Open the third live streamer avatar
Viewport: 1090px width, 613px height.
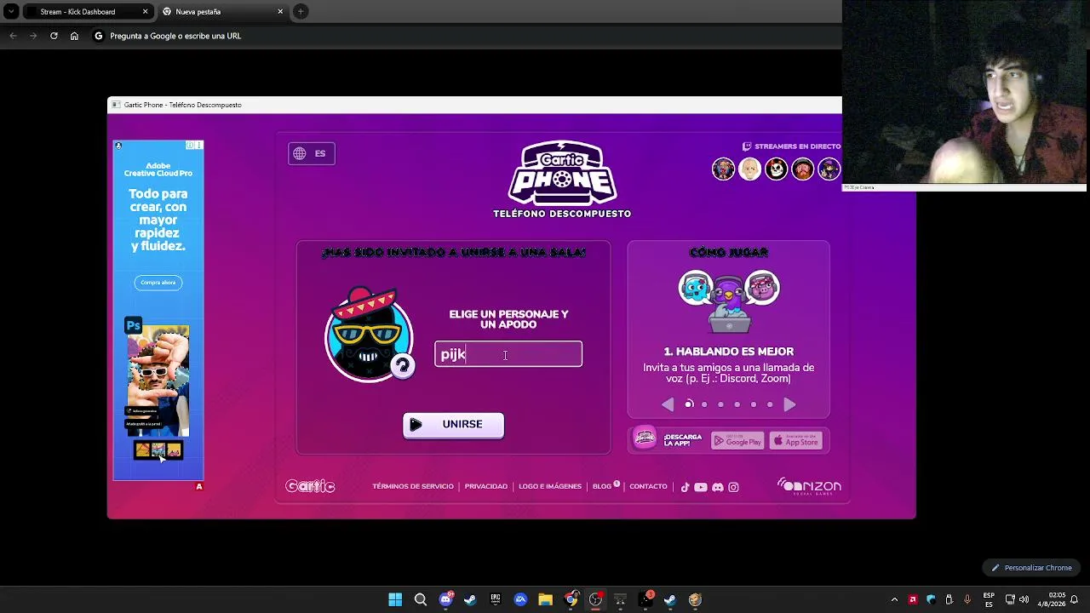pyautogui.click(x=776, y=169)
